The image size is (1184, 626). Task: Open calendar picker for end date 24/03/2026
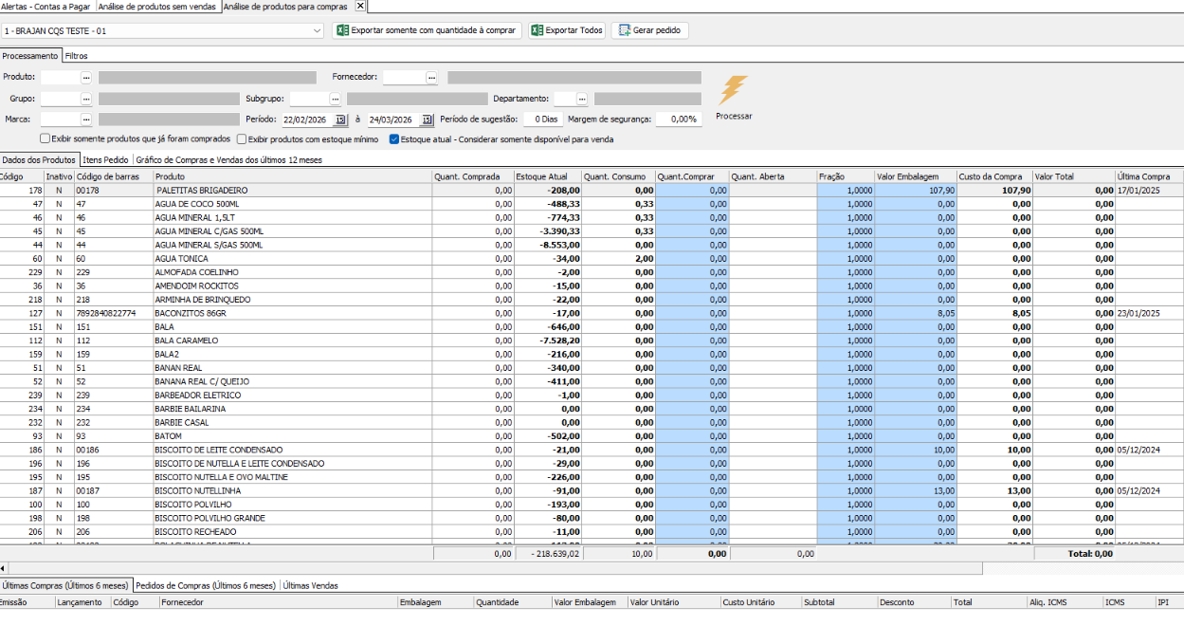tap(427, 120)
